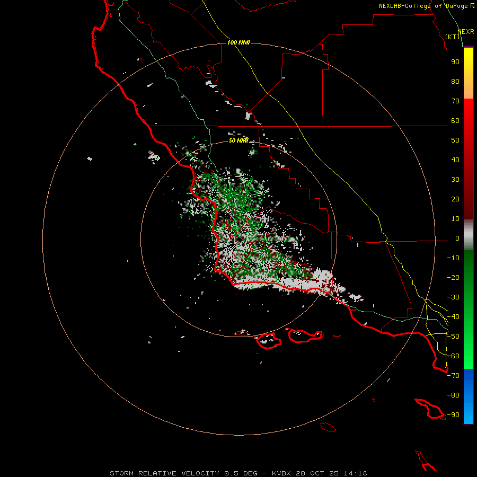Click the 100 NMI range ring label
The image size is (477, 477).
click(x=238, y=42)
